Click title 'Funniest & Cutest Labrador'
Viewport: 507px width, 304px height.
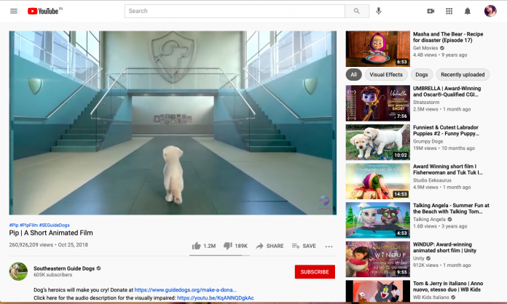tap(446, 130)
